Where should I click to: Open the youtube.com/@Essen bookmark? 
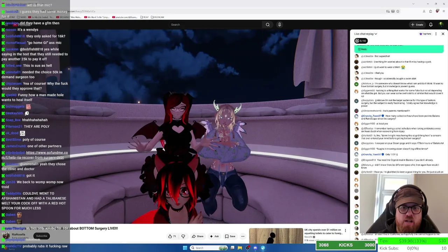click(x=125, y=17)
